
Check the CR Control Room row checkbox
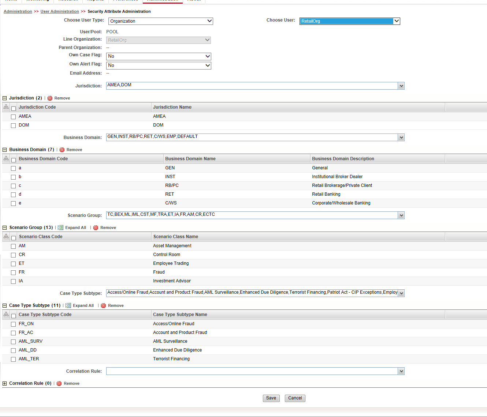[14, 255]
